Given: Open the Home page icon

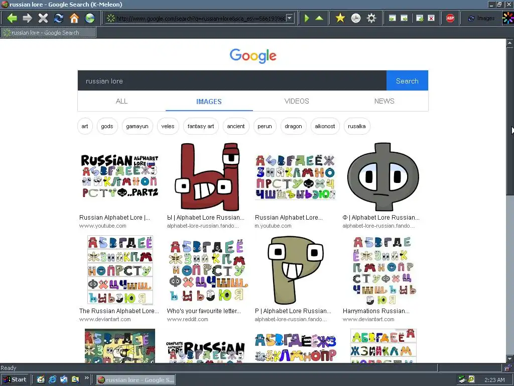Looking at the screenshot, I should tap(74, 18).
